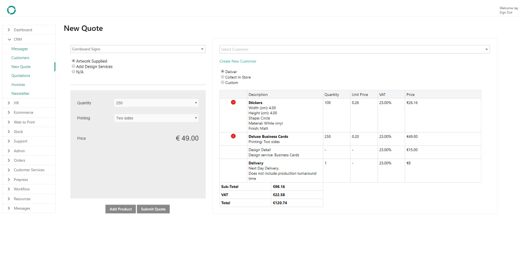Open the Corriboard Signs product dropdown
The width and height of the screenshot is (520, 257).
coord(138,49)
